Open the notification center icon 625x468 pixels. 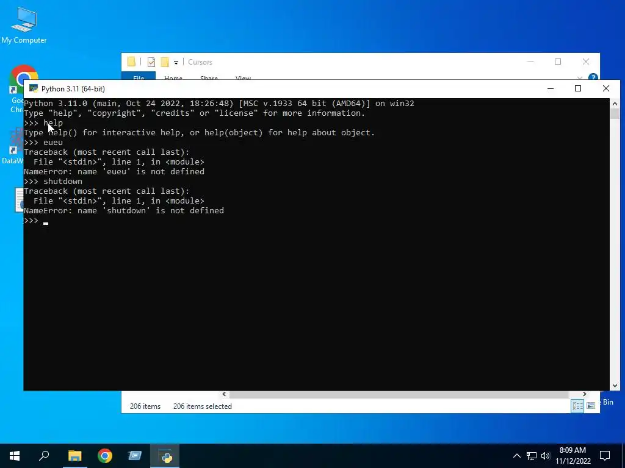605,456
